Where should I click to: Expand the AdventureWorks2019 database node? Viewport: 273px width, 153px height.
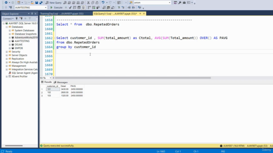pos(10,38)
